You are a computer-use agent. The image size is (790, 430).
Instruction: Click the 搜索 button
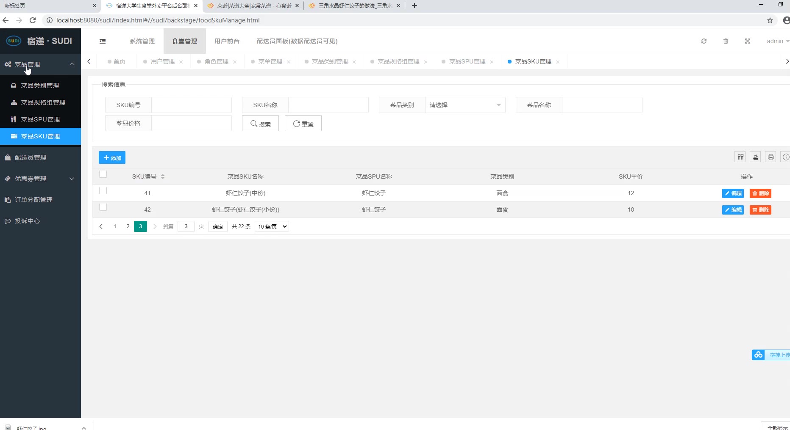point(260,124)
